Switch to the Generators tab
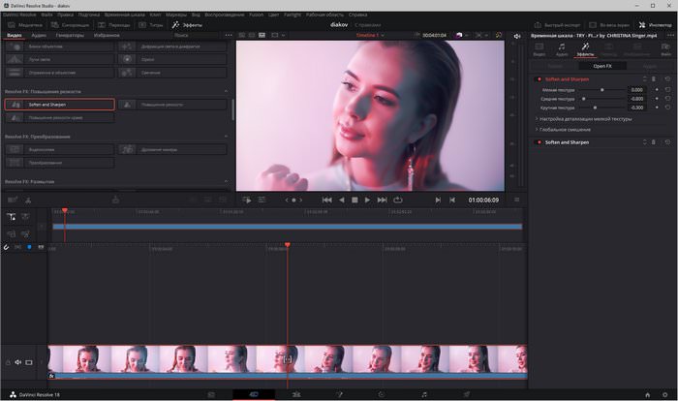The image size is (678, 401). tap(69, 35)
